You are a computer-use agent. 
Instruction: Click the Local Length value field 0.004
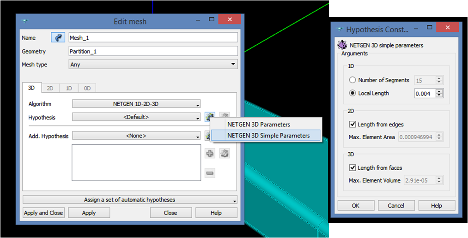425,93
